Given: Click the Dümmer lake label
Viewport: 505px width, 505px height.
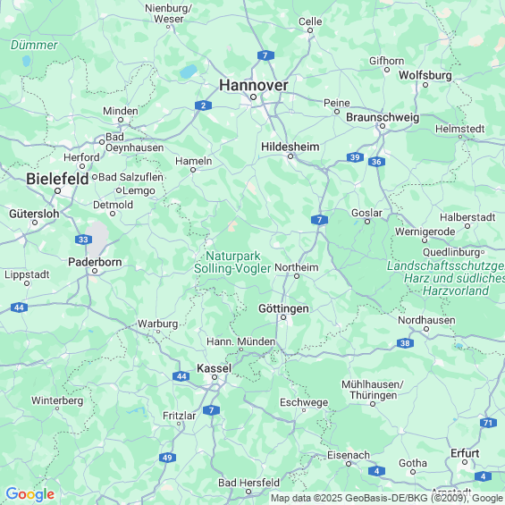Looking at the screenshot, I should coord(34,45).
